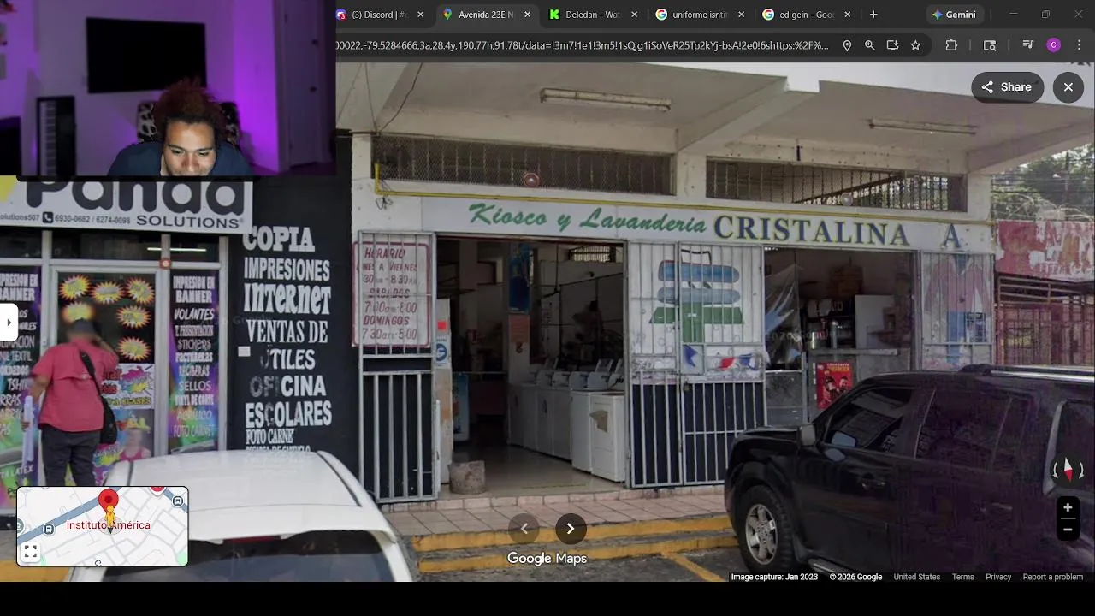Image resolution: width=1095 pixels, height=616 pixels.
Task: Open the Chrome profile avatar
Action: 1054,45
